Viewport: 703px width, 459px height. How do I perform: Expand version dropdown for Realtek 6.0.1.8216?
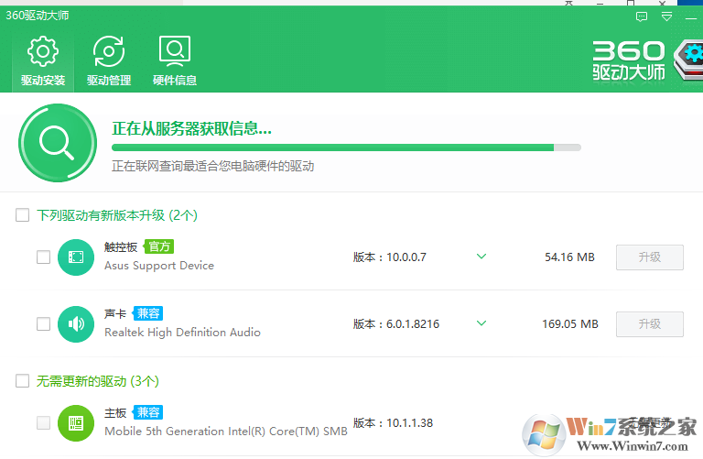click(x=481, y=323)
